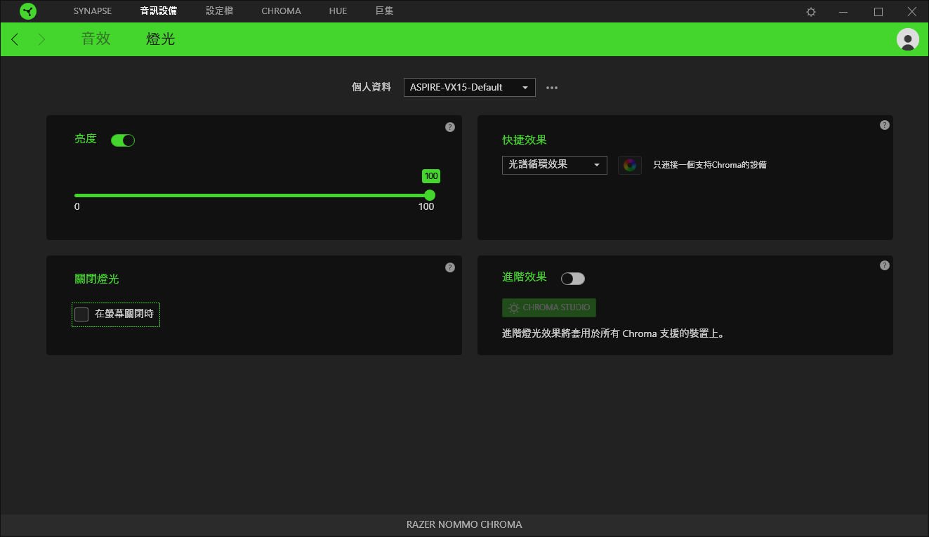Go back with the left arrow

click(15, 39)
